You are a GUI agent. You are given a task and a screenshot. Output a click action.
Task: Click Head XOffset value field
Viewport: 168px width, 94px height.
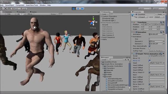(x=156, y=65)
